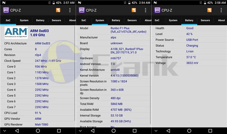Switch to the Battery tab in the middle screenshot

click(x=116, y=20)
